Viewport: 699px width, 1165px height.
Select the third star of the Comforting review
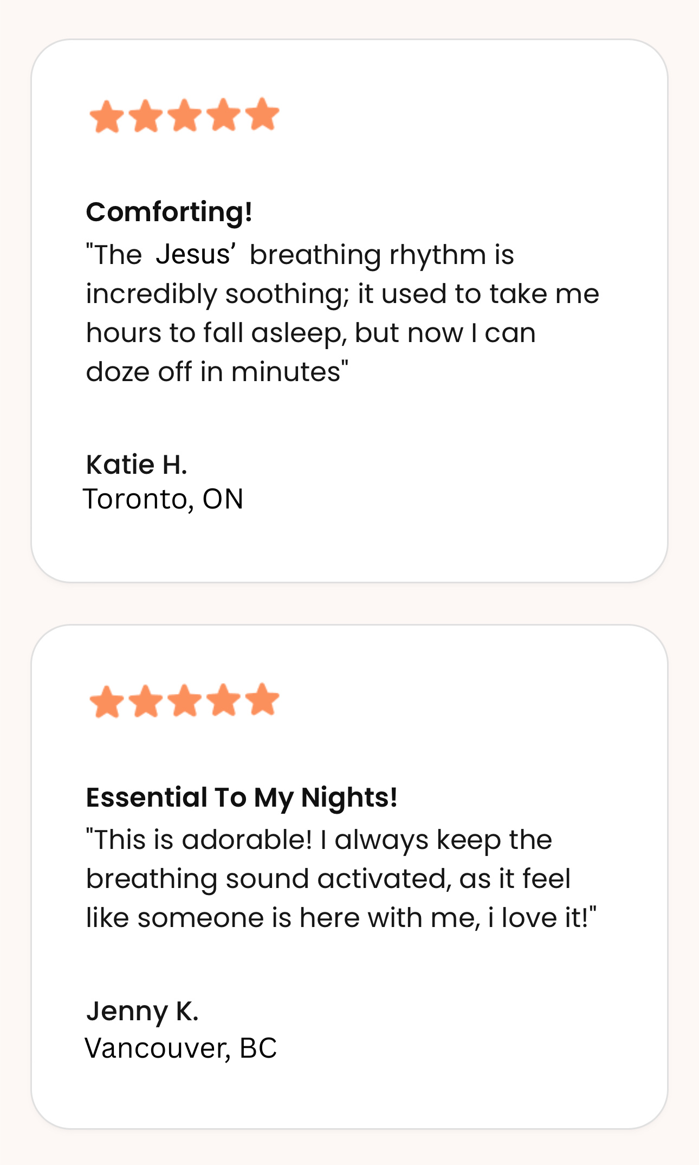[x=185, y=115]
